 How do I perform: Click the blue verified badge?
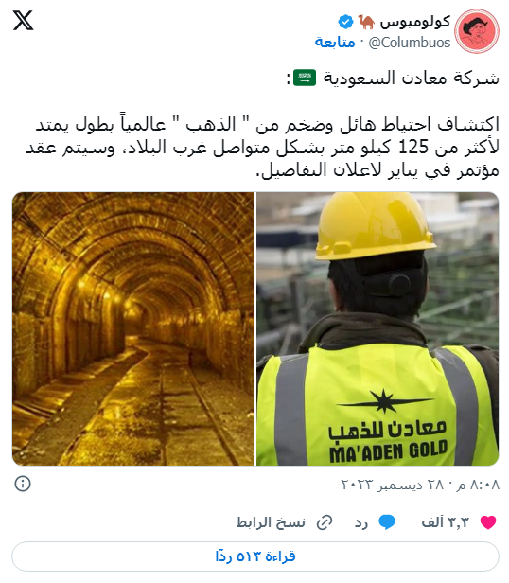345,22
